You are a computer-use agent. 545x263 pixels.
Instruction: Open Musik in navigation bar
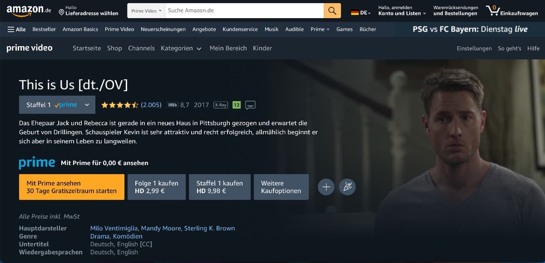[272, 29]
